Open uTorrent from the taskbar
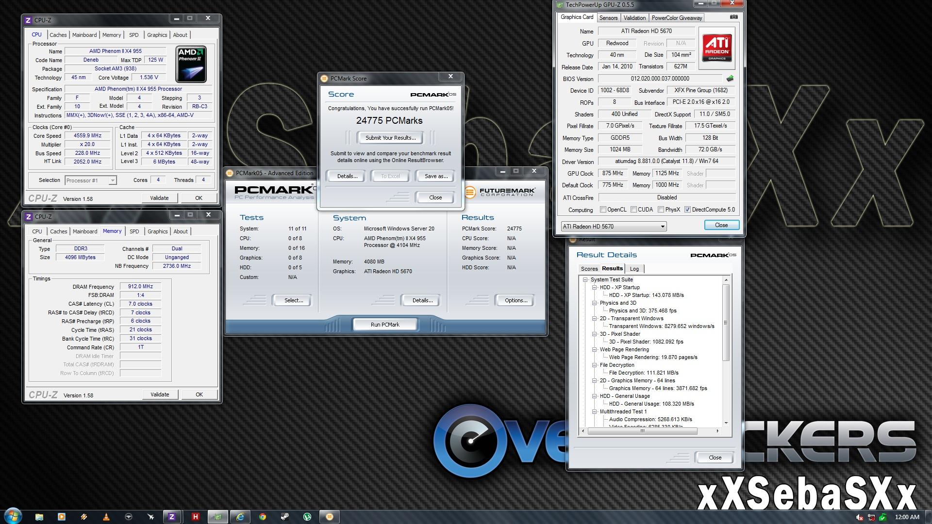Viewport: 932px width, 524px height. click(307, 517)
